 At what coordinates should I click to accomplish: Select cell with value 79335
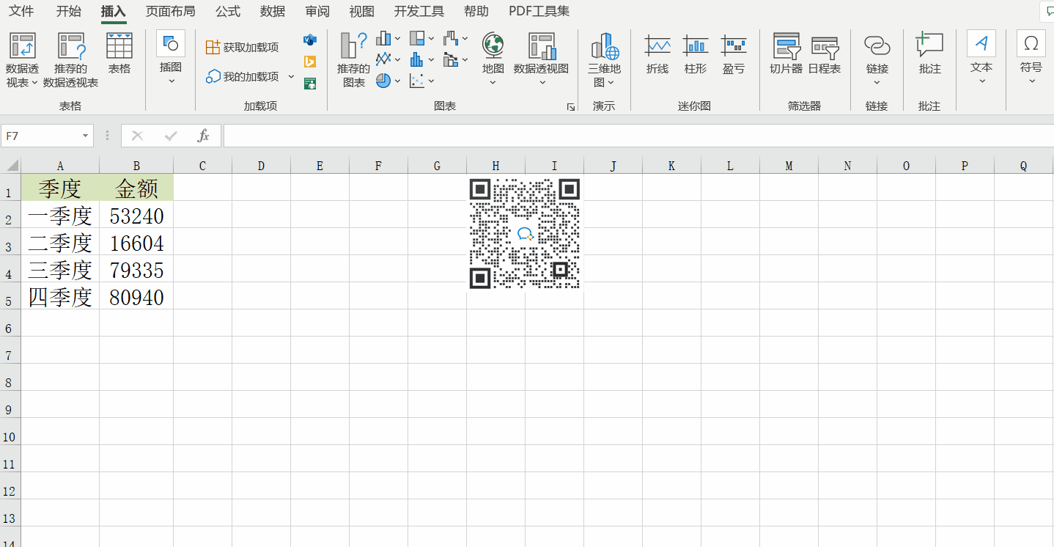click(136, 269)
